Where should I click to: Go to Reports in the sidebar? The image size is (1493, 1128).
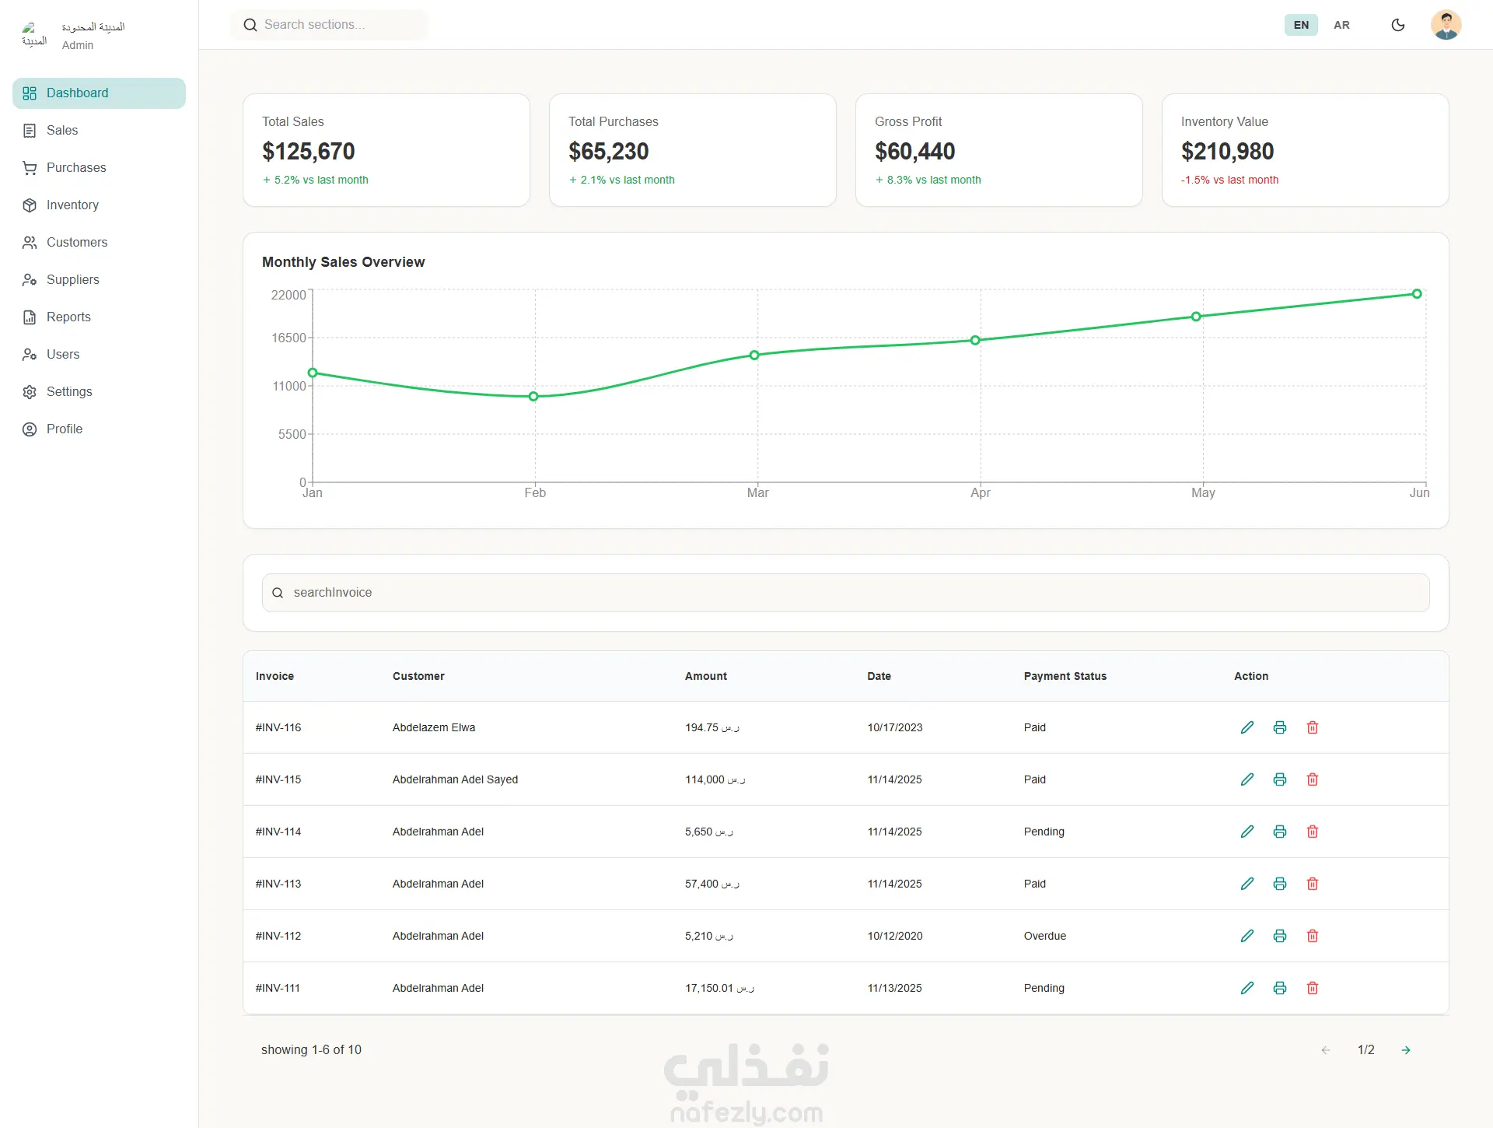click(x=68, y=317)
